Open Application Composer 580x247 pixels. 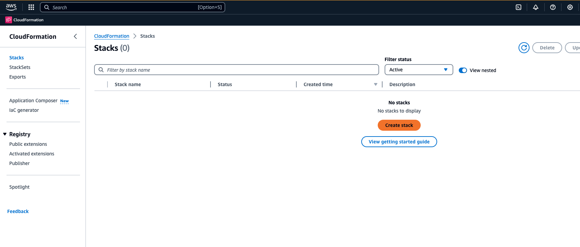pos(33,101)
